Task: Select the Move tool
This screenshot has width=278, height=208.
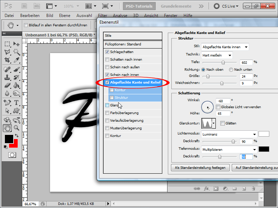Action: pyautogui.click(x=16, y=44)
